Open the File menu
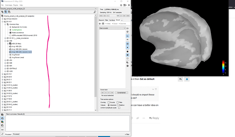This screenshot has height=137, width=235. tap(2, 5)
